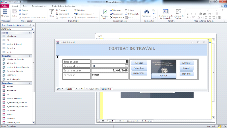Click the Actualiser tout icon

point(105,12)
